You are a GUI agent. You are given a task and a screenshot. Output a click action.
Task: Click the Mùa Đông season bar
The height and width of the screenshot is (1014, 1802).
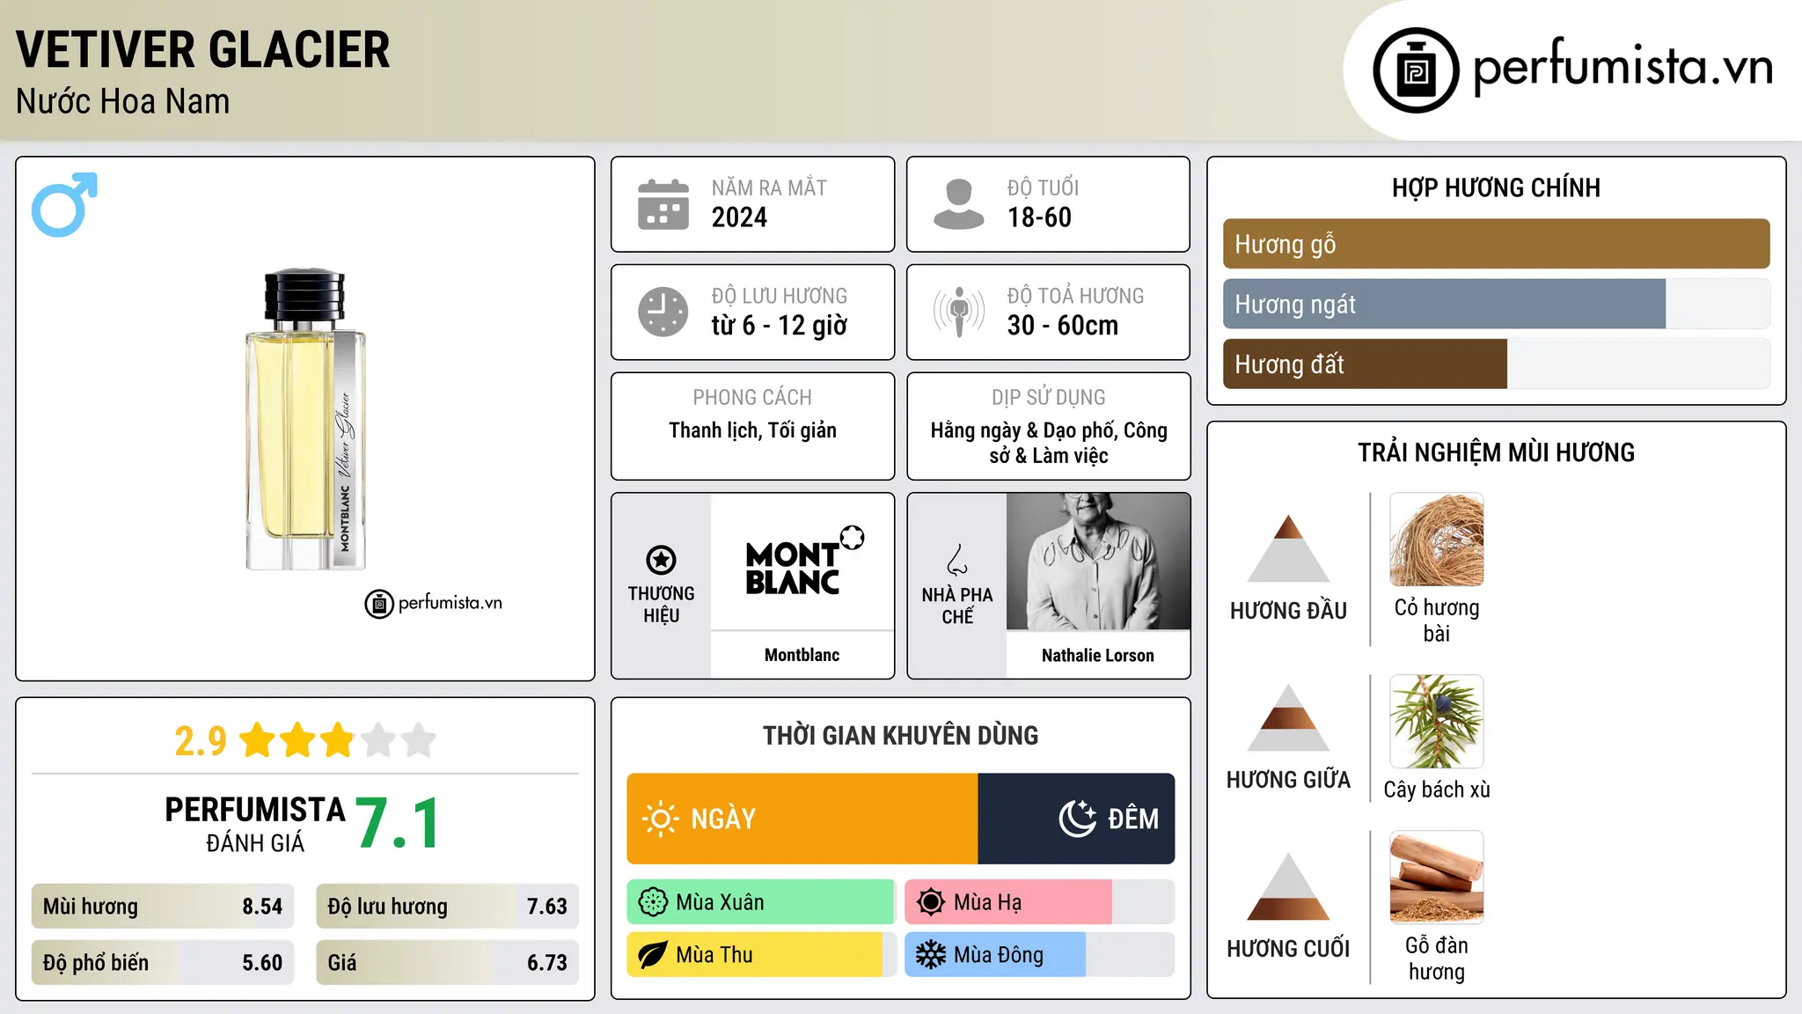[1039, 955]
